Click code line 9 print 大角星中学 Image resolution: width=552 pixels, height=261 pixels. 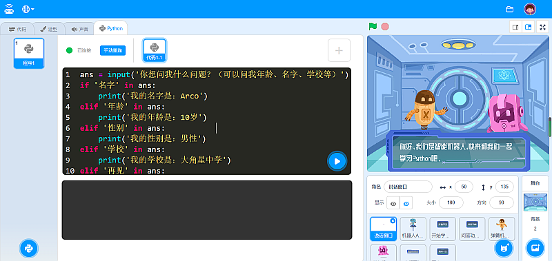[x=164, y=160]
